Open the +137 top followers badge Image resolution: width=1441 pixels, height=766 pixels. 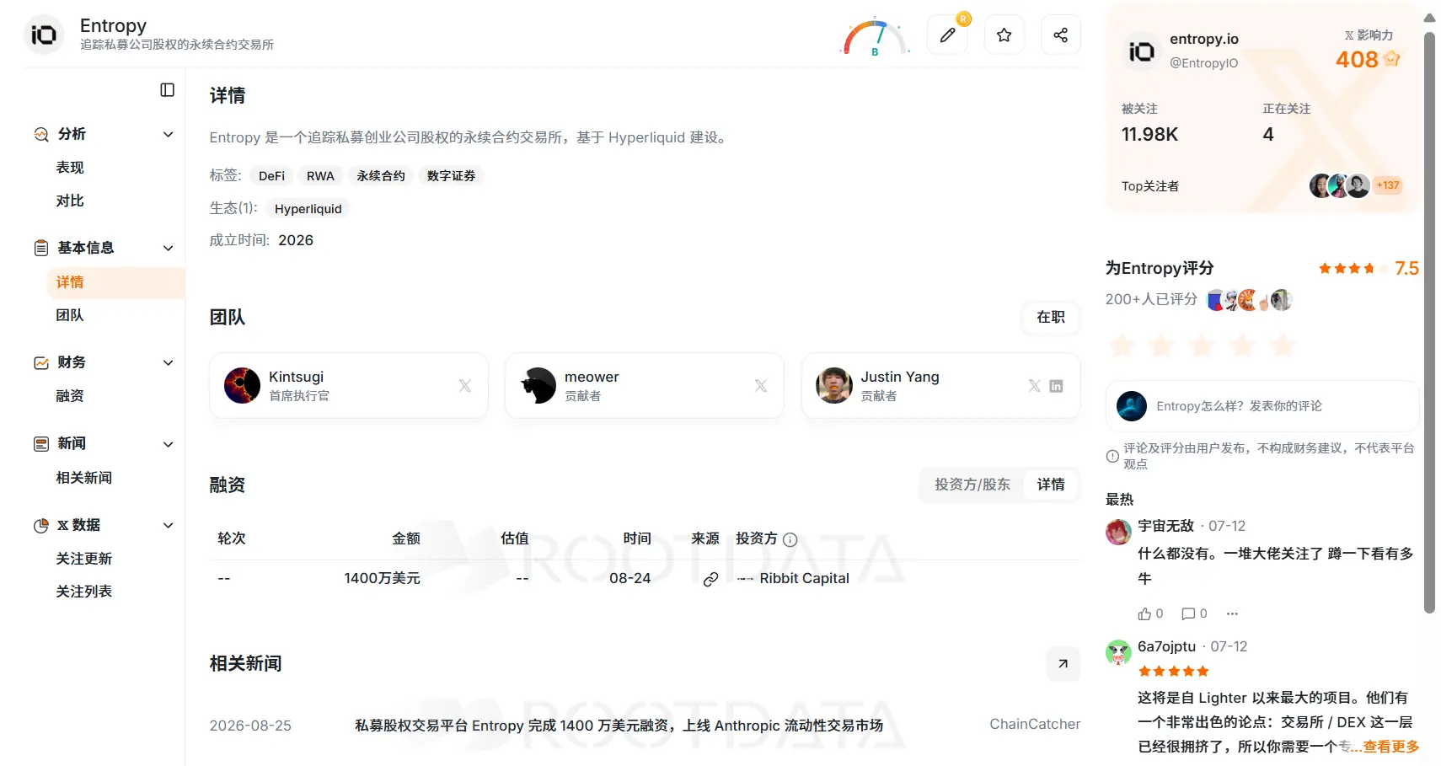pos(1387,185)
